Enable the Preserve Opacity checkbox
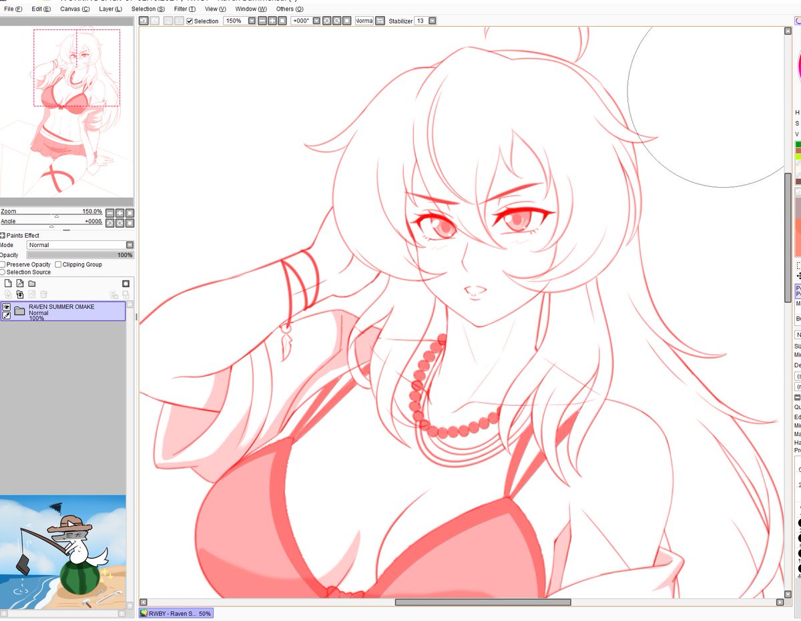The height and width of the screenshot is (621, 801). 3,264
